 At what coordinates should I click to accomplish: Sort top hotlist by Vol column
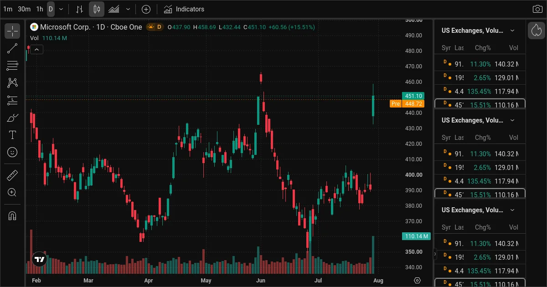click(514, 48)
